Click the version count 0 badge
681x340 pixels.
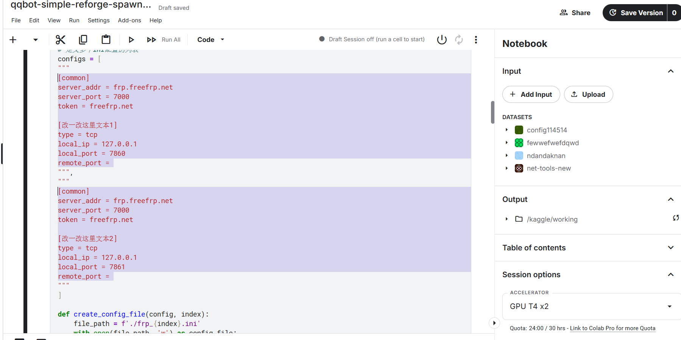[x=674, y=13]
